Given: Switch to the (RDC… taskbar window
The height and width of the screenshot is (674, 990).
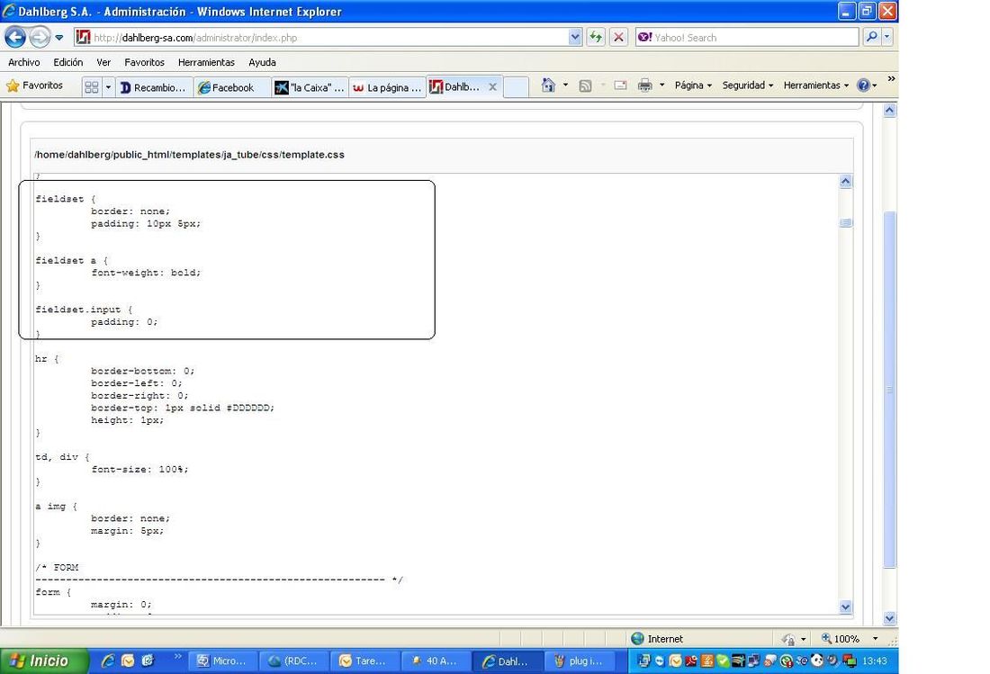Looking at the screenshot, I should 293,661.
